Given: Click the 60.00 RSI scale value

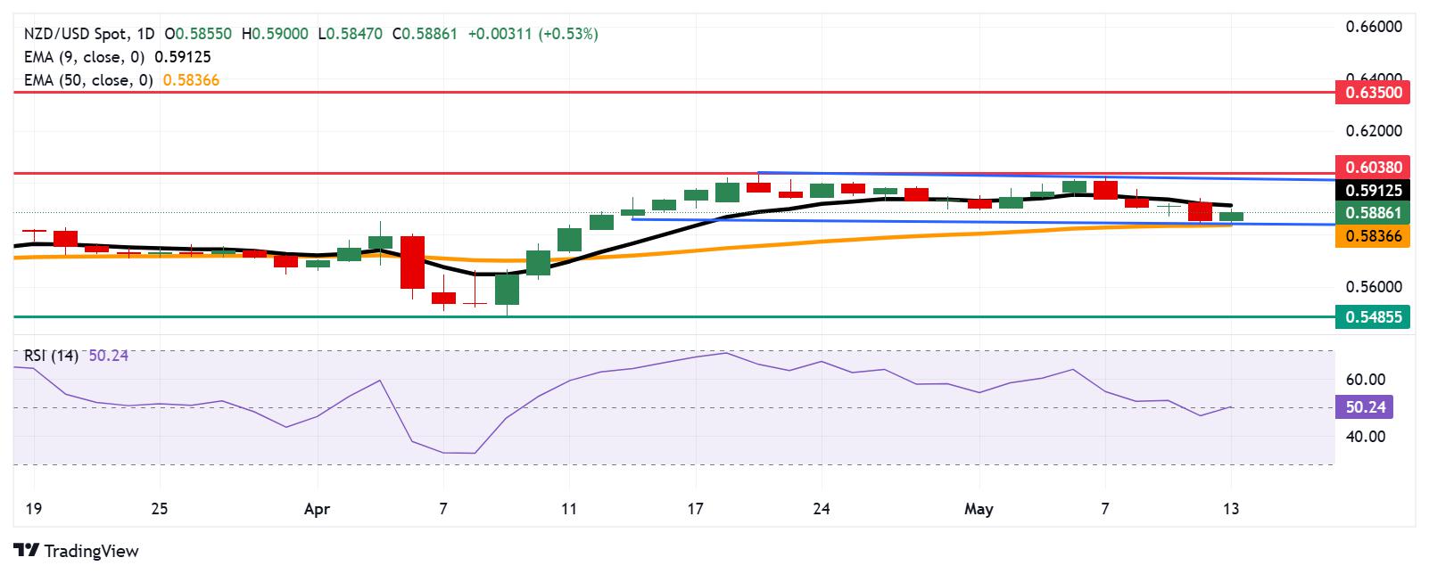Looking at the screenshot, I should coord(1364,380).
